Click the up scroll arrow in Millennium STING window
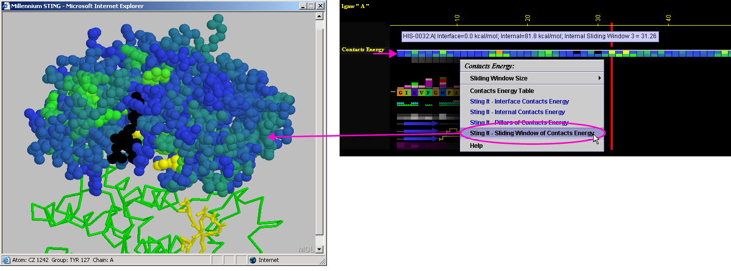This screenshot has width=731, height=271. point(319,16)
